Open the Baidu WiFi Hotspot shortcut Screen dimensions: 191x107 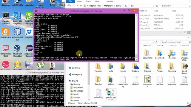29,18
